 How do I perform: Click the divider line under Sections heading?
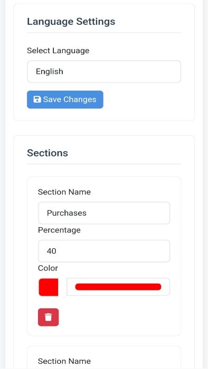[x=104, y=164]
